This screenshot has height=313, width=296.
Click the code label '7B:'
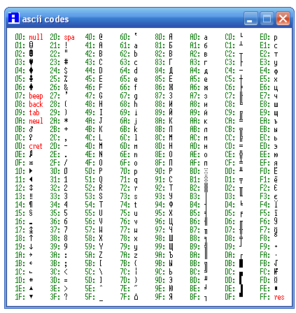pyautogui.click(x=125, y=263)
